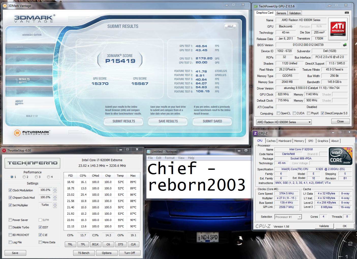The width and height of the screenshot is (357, 259).
Task: Click the CPU-Z title bar icon
Action: coord(255,133)
